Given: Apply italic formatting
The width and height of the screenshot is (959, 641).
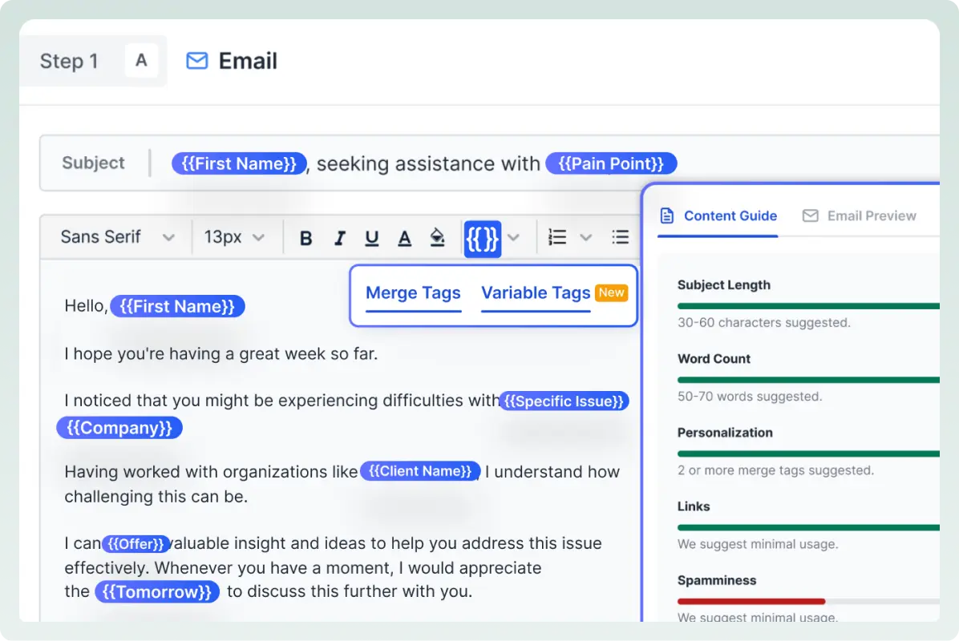Looking at the screenshot, I should click(x=339, y=237).
